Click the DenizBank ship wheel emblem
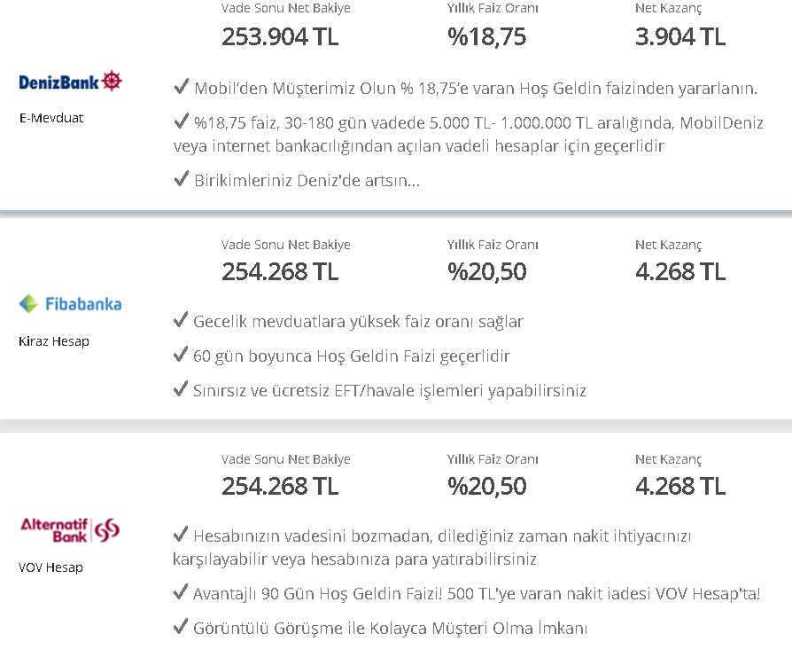 tap(112, 81)
